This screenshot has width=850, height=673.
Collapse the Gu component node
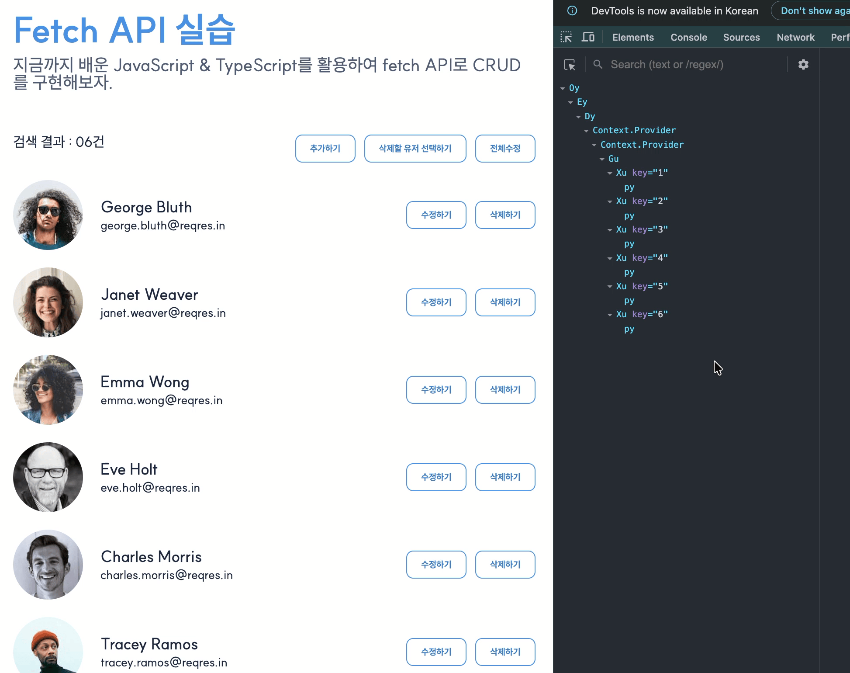[602, 159]
